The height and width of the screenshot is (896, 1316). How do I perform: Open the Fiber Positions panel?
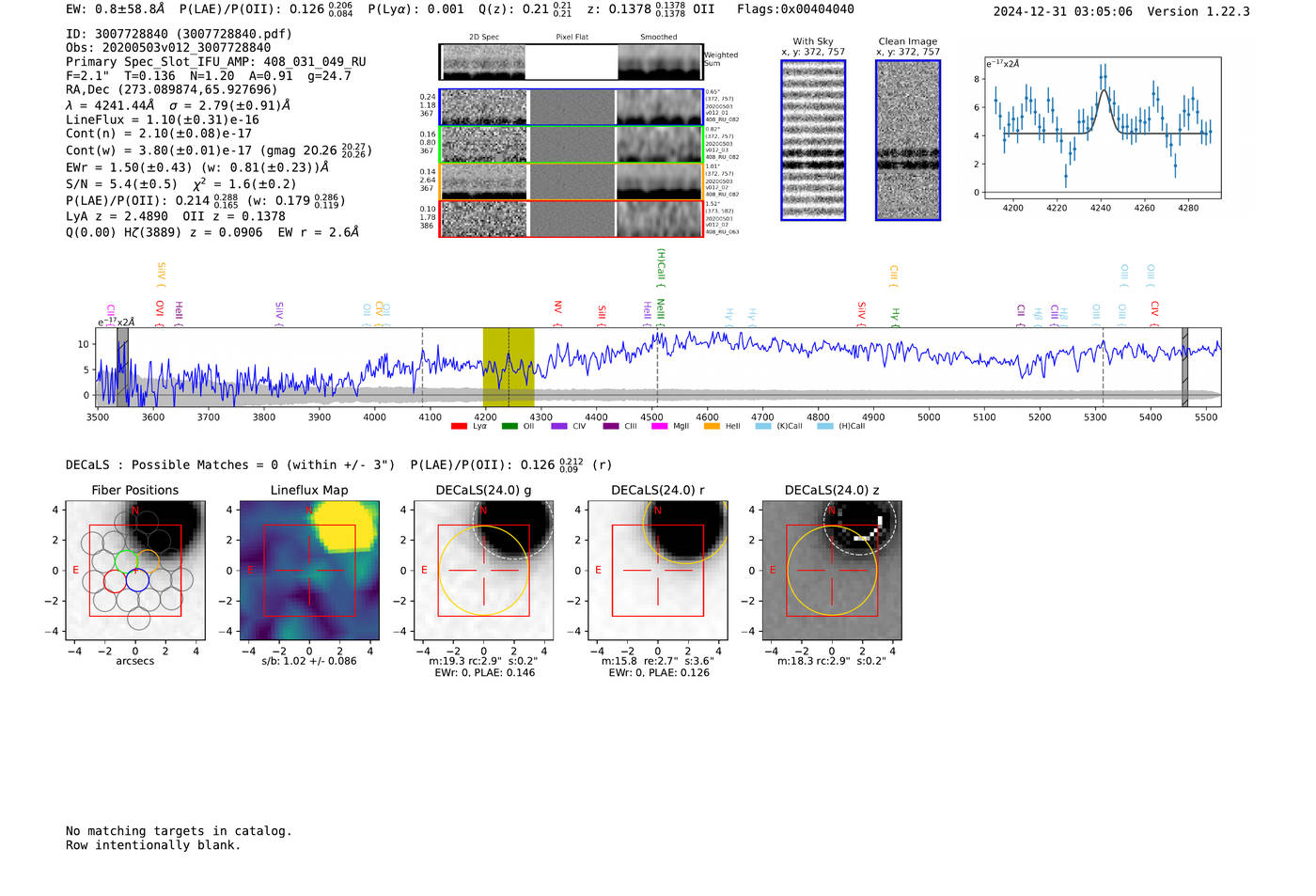coord(135,571)
